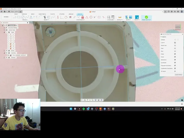This screenshot has height=138, width=184.
Task: Switch to the SURFACE tab
Action: (24, 14)
